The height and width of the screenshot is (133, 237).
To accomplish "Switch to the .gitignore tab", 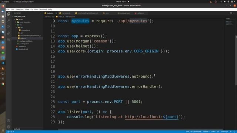I will tap(141, 13).
